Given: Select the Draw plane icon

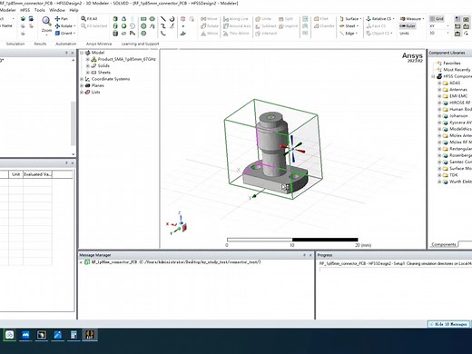Looking at the screenshot, I should 183,34.
